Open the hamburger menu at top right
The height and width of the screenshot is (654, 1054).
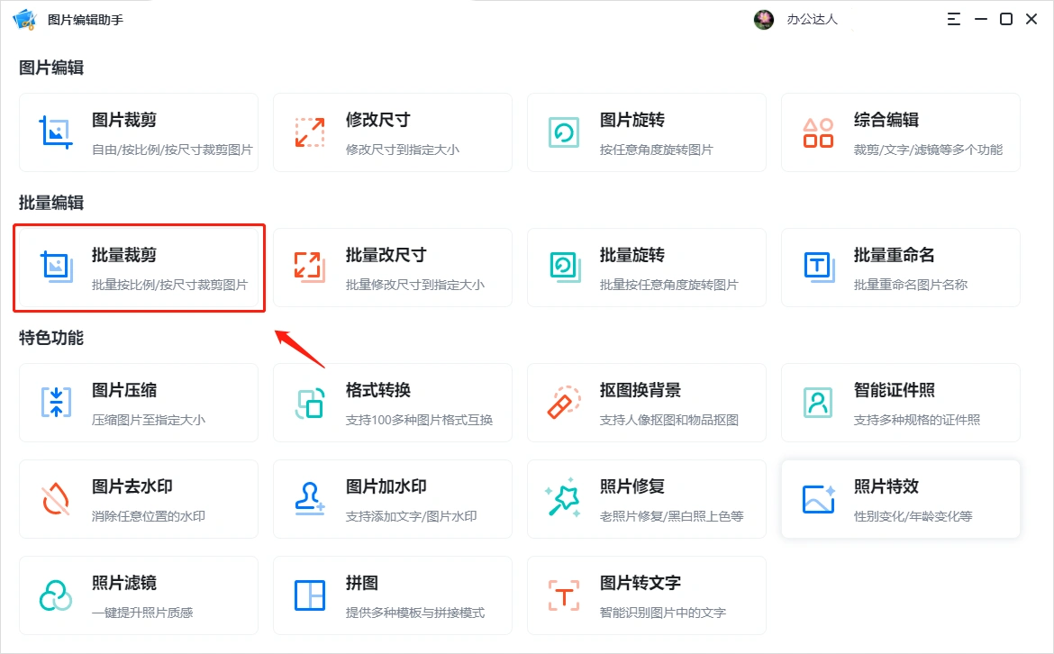click(953, 18)
